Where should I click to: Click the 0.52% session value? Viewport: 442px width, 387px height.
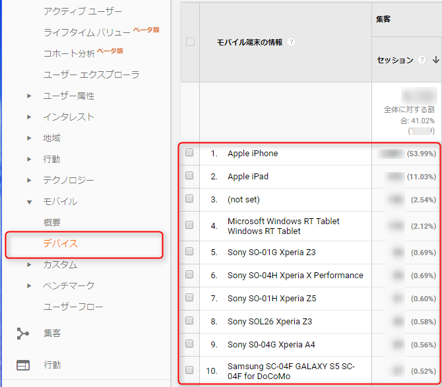click(424, 371)
